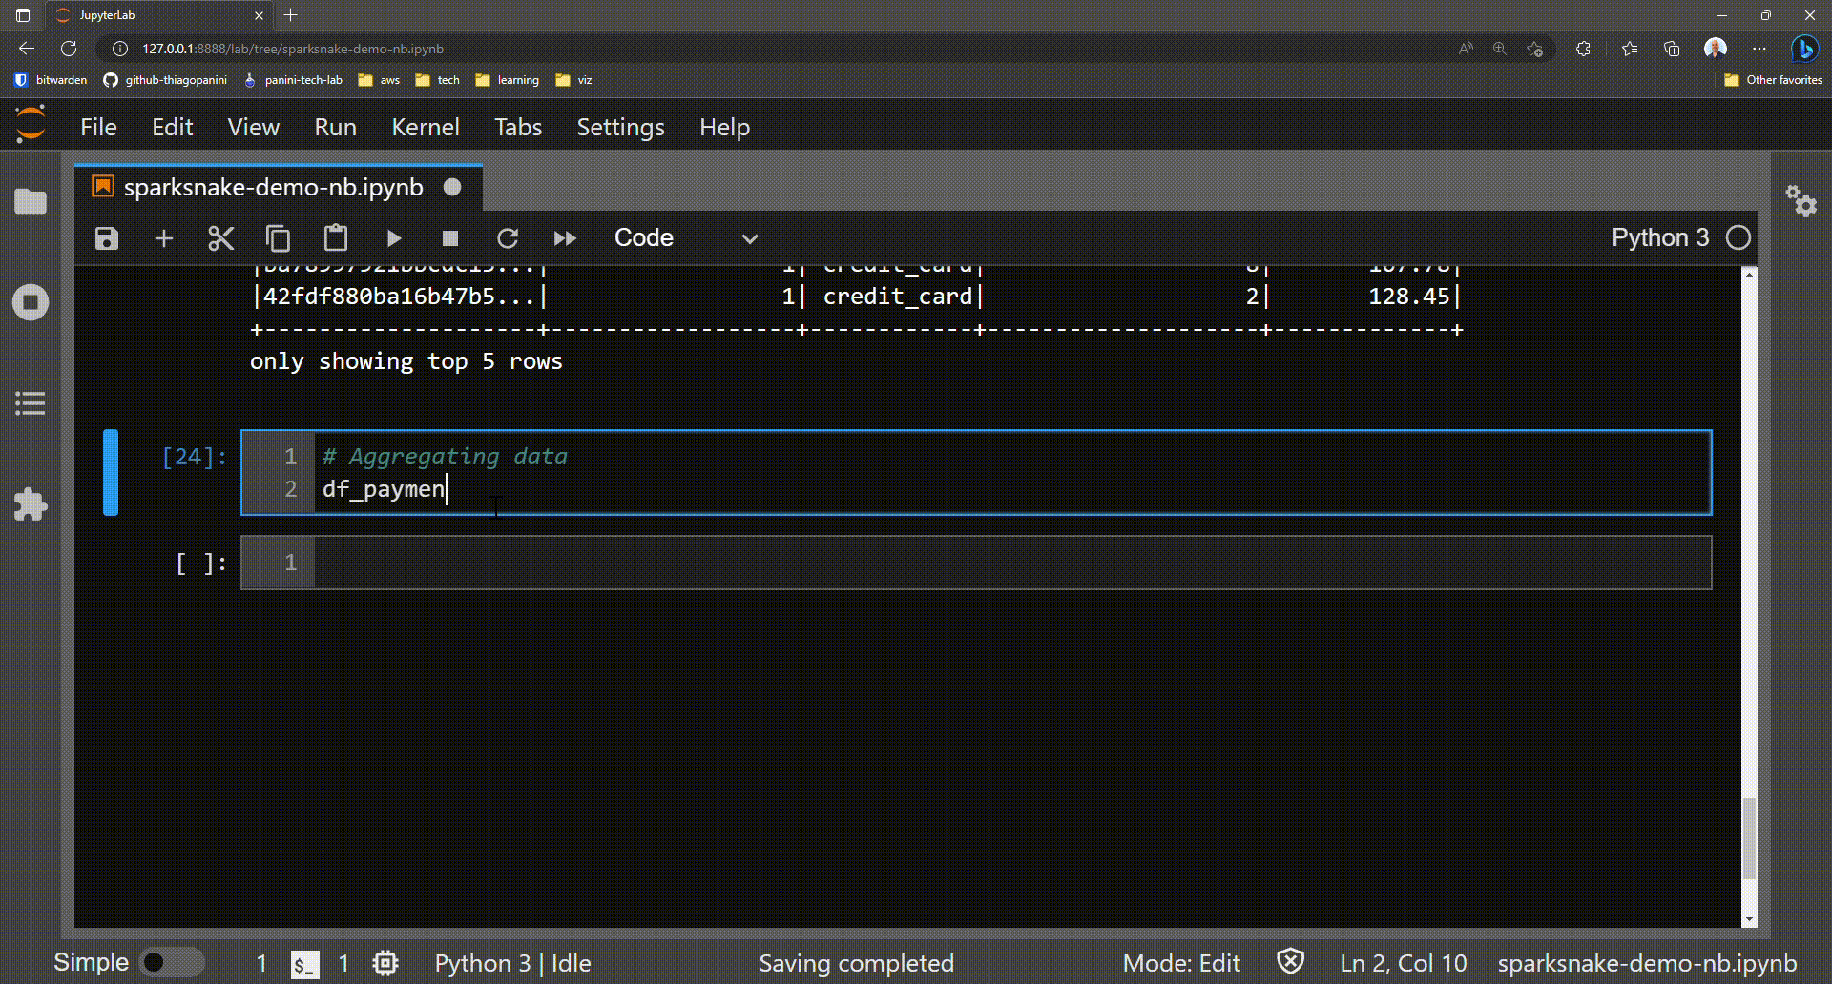The height and width of the screenshot is (984, 1832).
Task: Open the Run menu
Action: (336, 127)
